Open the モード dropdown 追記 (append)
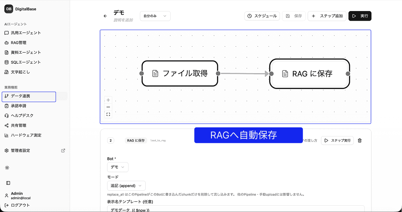This screenshot has height=212, width=402. [126, 185]
